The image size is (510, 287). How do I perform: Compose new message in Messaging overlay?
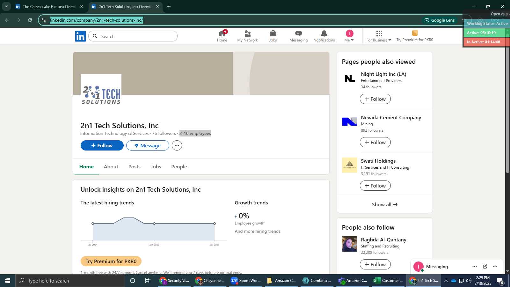(485, 267)
